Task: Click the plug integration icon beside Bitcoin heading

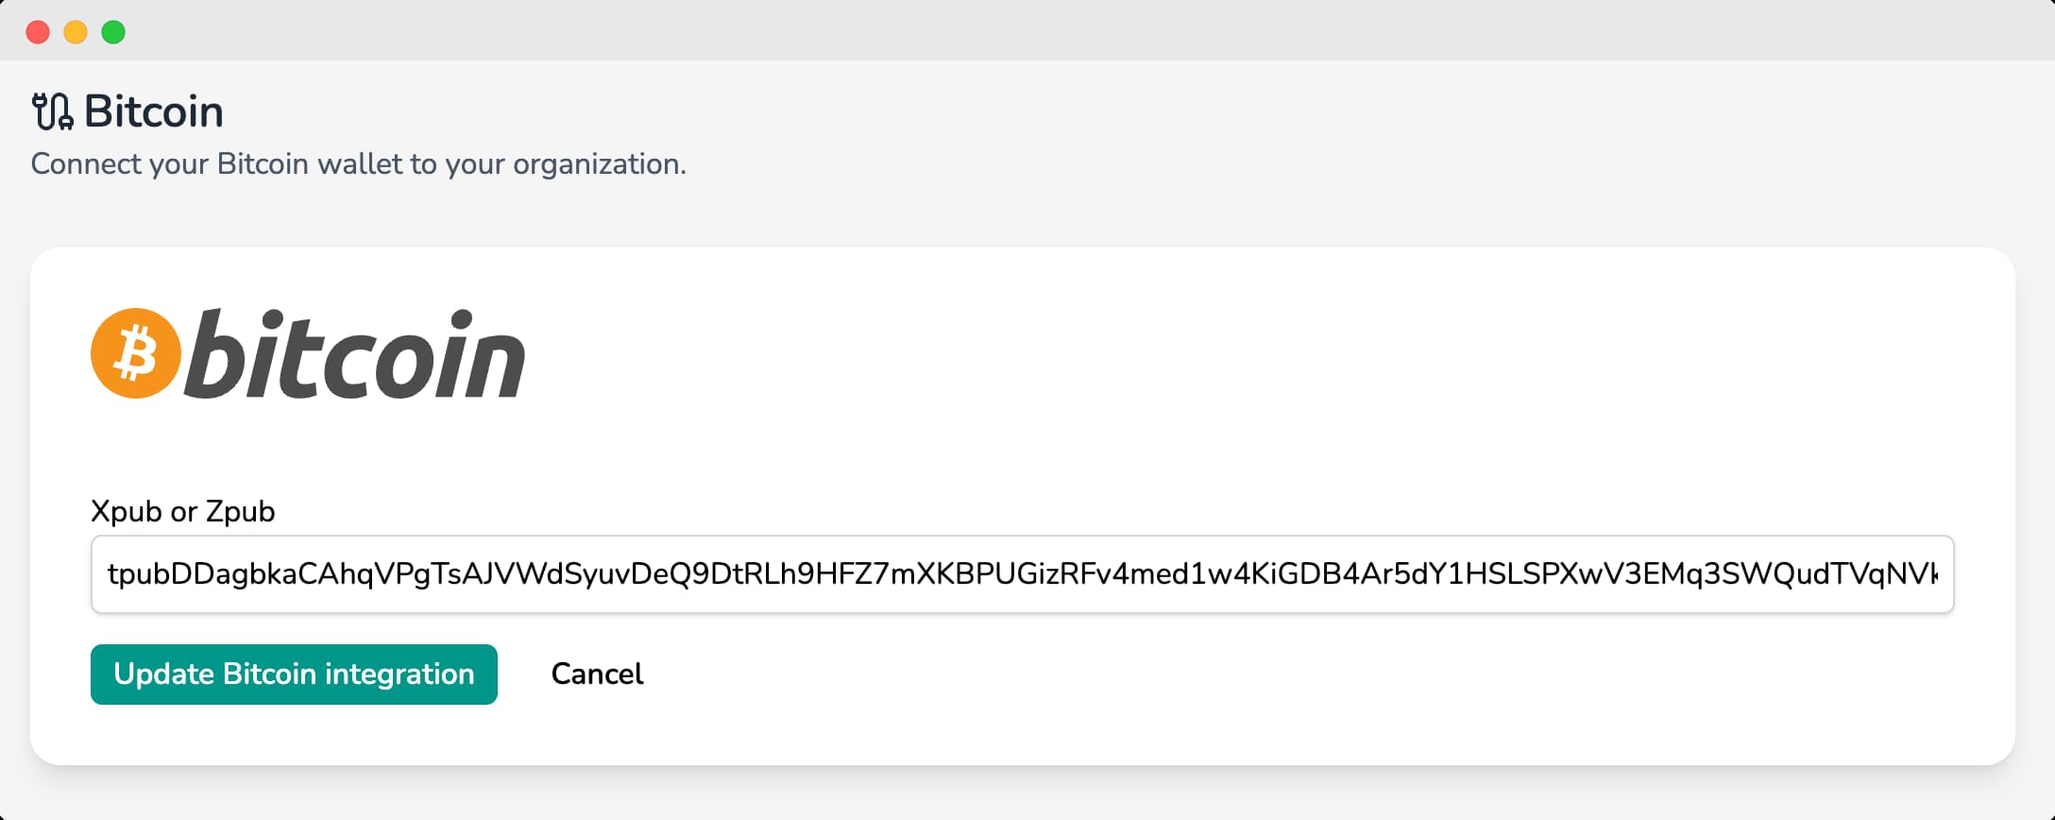Action: pyautogui.click(x=52, y=110)
